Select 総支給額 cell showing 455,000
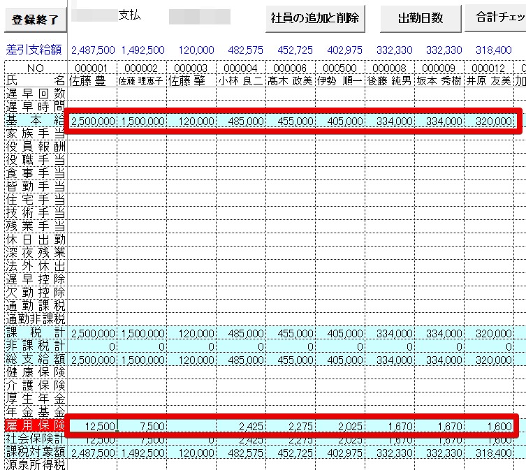Viewport: 526px width, 470px height. (291, 360)
